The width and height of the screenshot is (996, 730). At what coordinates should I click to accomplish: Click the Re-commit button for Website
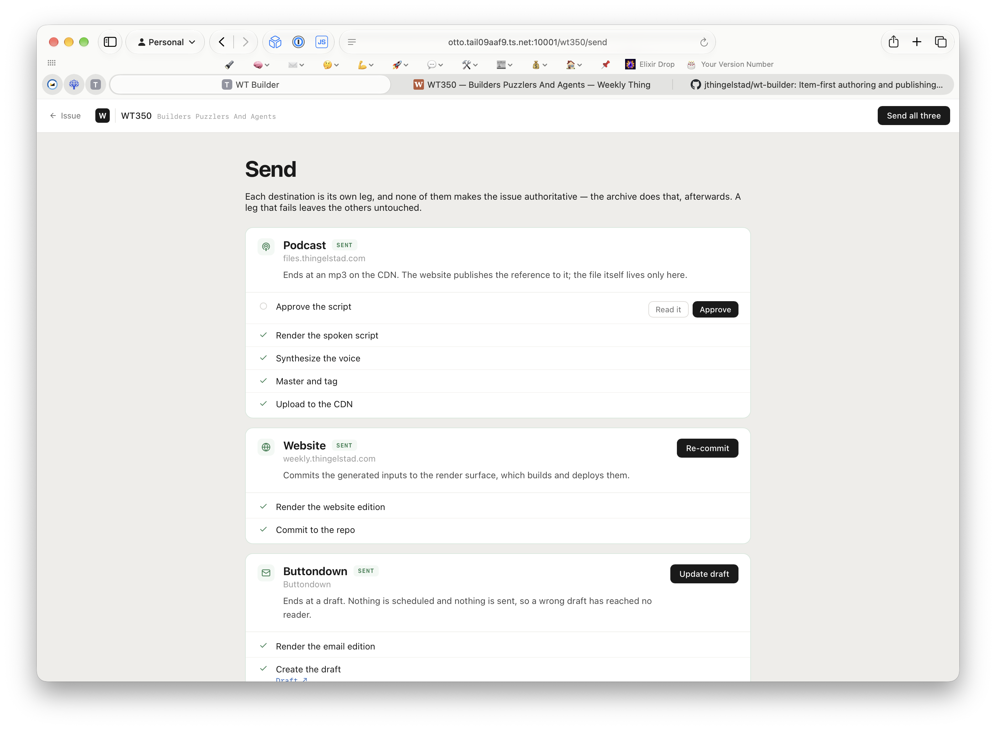coord(707,448)
